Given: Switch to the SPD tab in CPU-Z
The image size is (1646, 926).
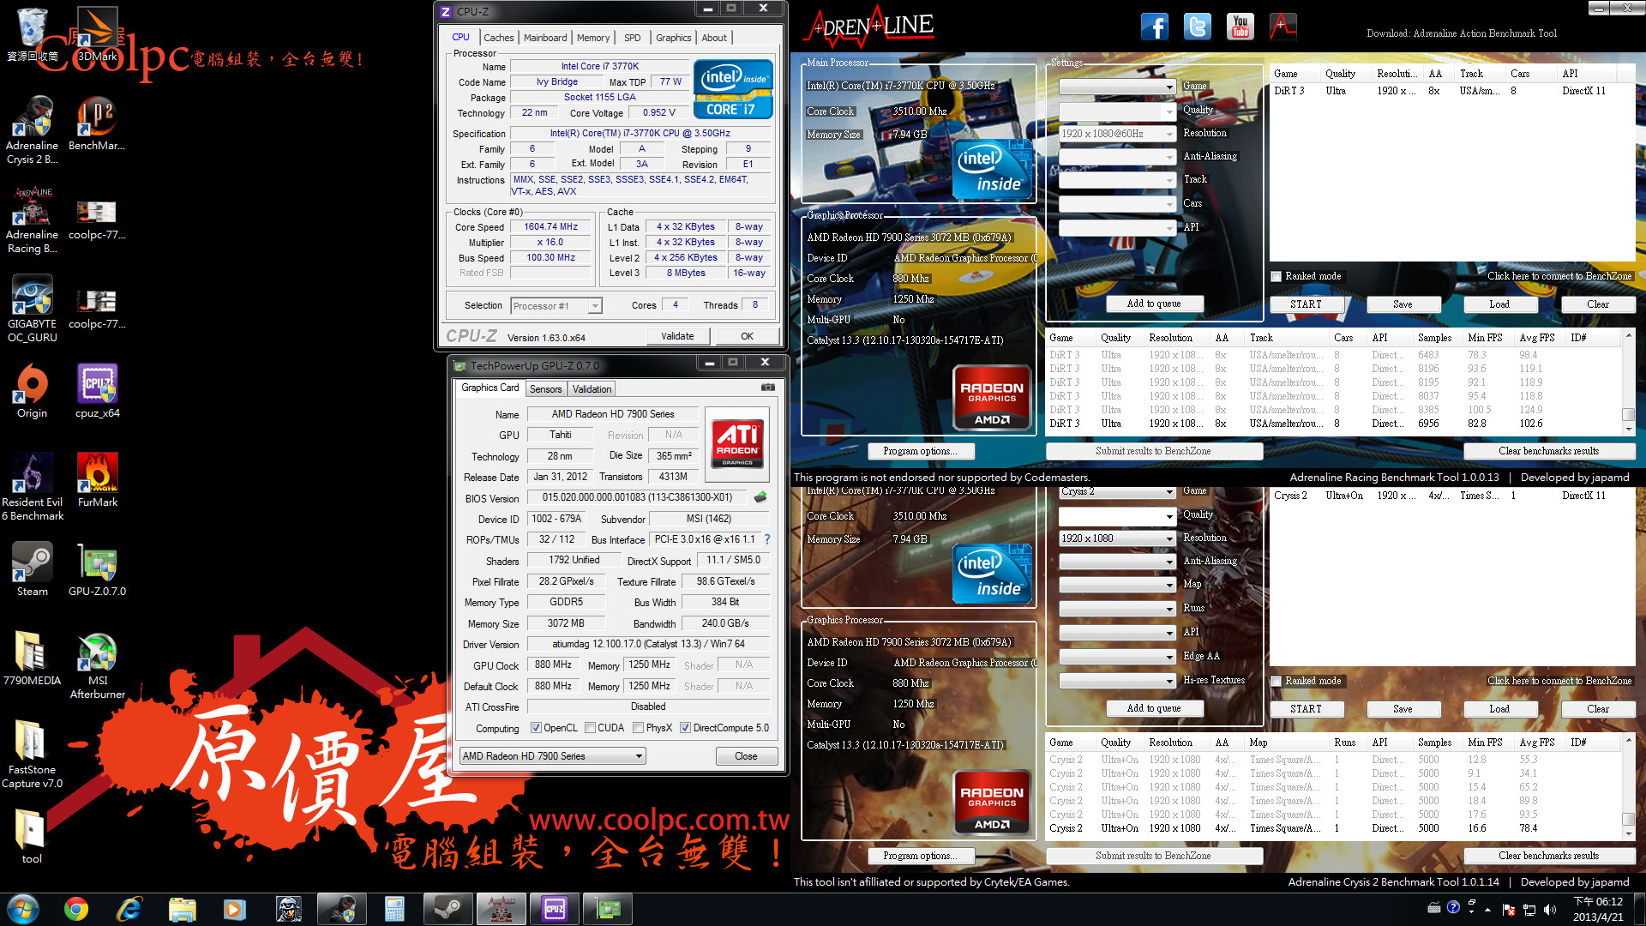Looking at the screenshot, I should tap(633, 38).
